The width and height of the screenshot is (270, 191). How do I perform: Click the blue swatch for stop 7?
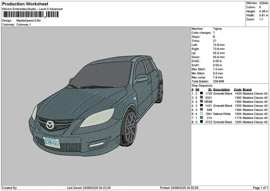[201, 118]
